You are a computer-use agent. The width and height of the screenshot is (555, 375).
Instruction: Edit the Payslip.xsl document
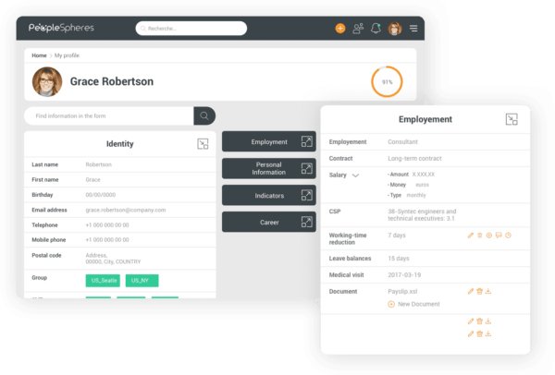click(471, 291)
